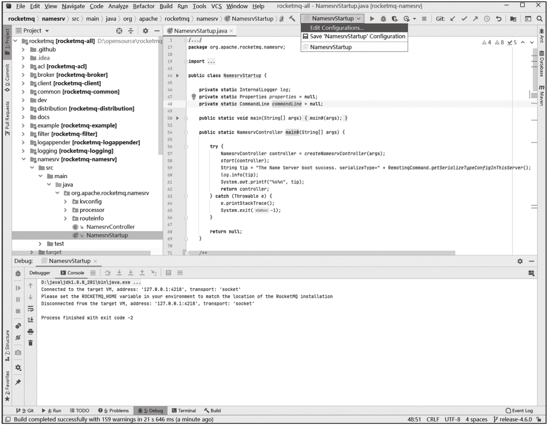Jump to next highlighted error arrow
Viewport: 548px width, 425px height.
532,43
